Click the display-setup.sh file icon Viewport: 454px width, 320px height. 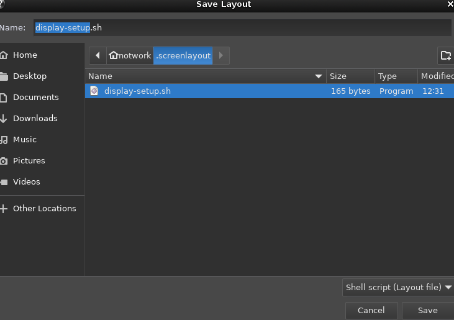pos(94,91)
